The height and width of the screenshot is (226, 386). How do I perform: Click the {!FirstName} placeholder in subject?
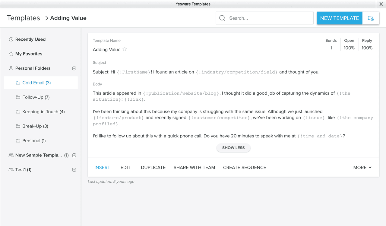click(134, 72)
